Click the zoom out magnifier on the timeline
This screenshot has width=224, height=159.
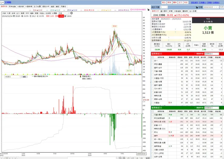pyautogui.click(x=120, y=158)
